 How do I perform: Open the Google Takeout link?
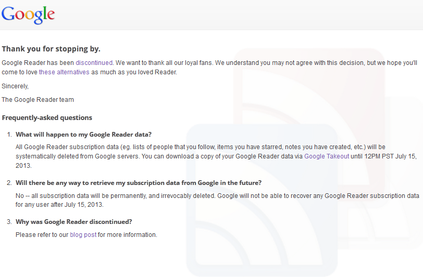click(x=327, y=156)
